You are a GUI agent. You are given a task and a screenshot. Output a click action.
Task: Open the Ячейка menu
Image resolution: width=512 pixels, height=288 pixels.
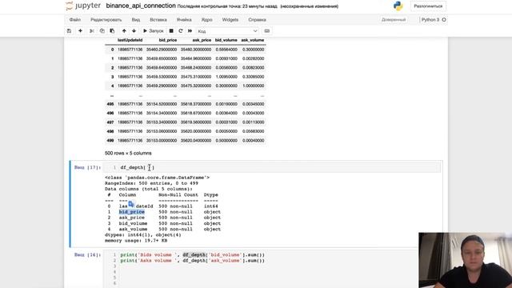[184, 19]
